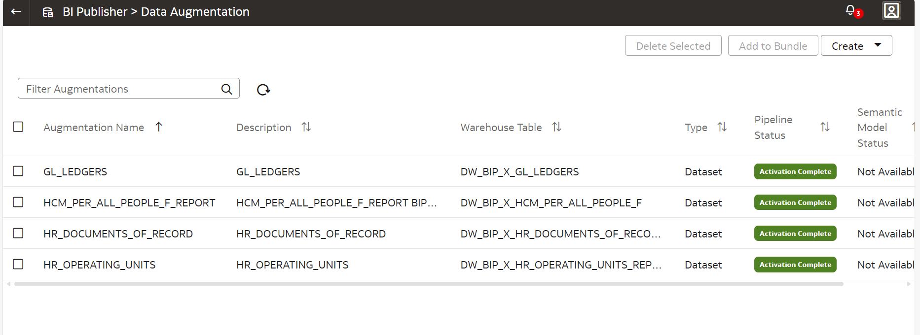Image resolution: width=920 pixels, height=335 pixels.
Task: Open the user profile icon
Action: tap(891, 11)
